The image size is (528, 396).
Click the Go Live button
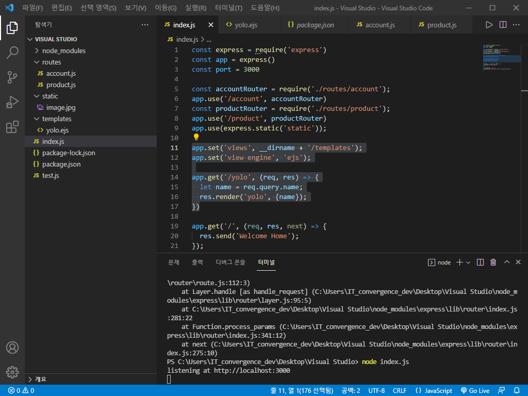475,391
